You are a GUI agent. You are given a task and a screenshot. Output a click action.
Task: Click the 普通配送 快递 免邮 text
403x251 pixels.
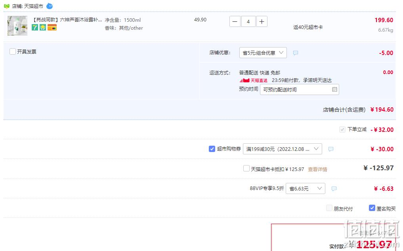pos(260,73)
